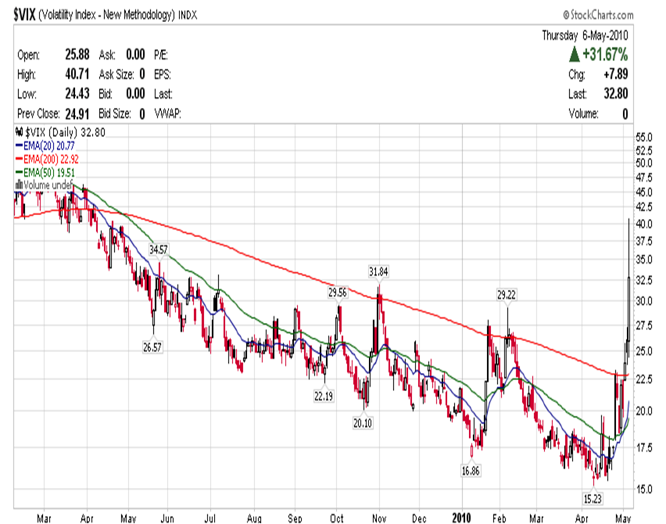The width and height of the screenshot is (666, 524).
Task: Click the 34.57 peak price label
Action: coord(159,249)
